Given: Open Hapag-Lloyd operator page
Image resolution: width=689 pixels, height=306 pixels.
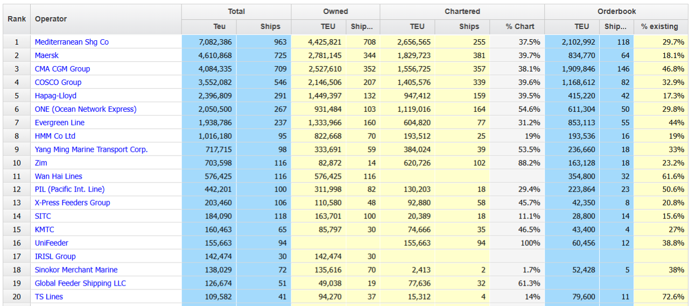Looking at the screenshot, I should 55,96.
